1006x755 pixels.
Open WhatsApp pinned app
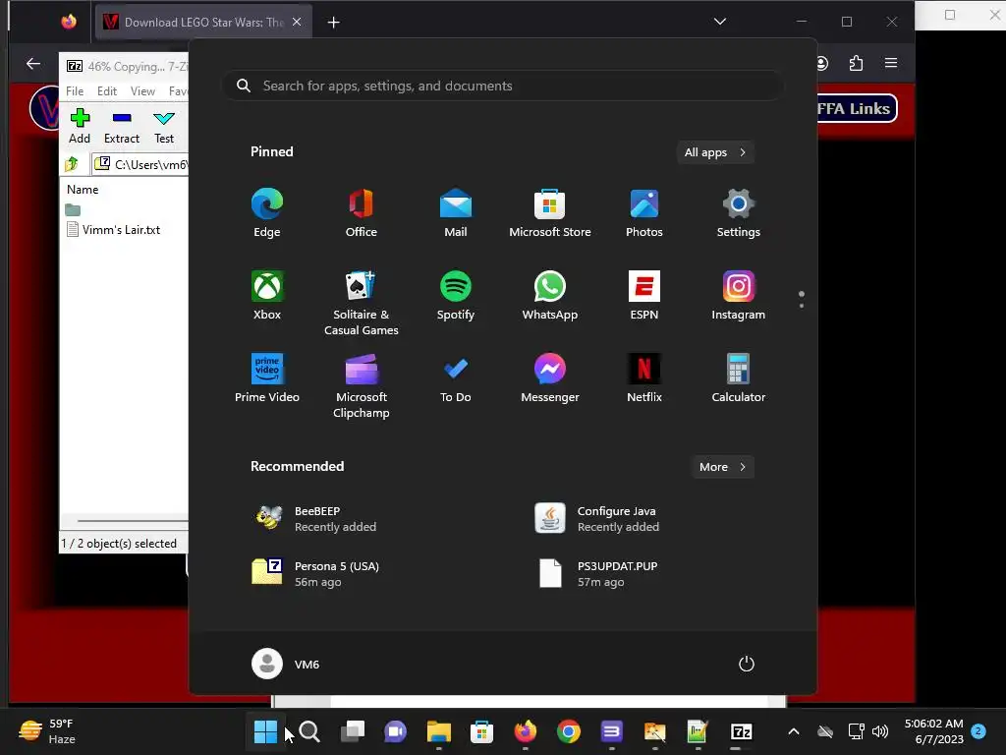click(x=550, y=295)
